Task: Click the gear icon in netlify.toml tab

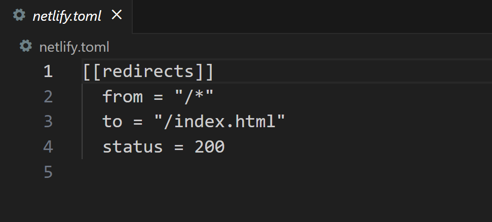Action: [x=19, y=15]
